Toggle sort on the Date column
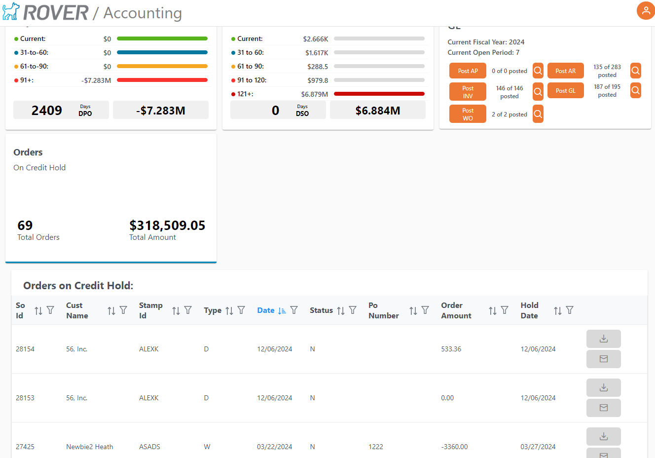 point(282,310)
